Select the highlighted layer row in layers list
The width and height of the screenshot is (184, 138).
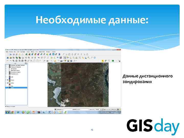coord(16,88)
